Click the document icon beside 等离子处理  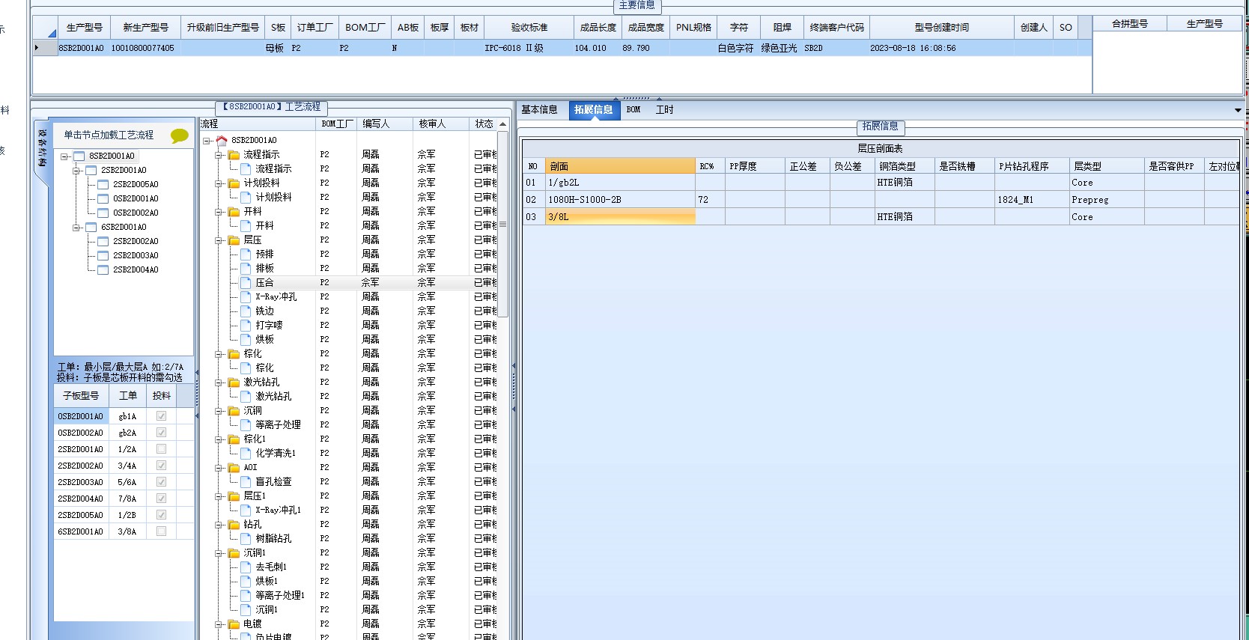pos(246,424)
